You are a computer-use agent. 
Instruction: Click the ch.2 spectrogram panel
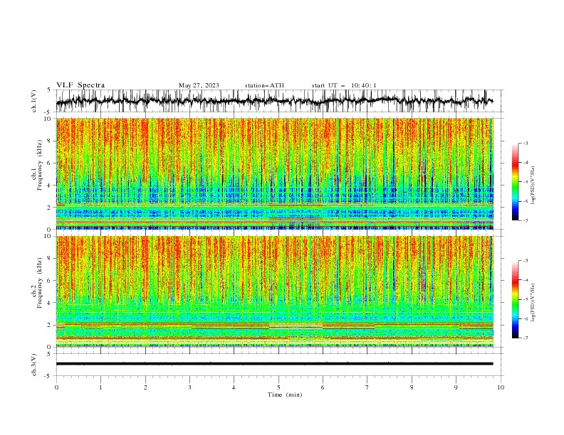[275, 291]
